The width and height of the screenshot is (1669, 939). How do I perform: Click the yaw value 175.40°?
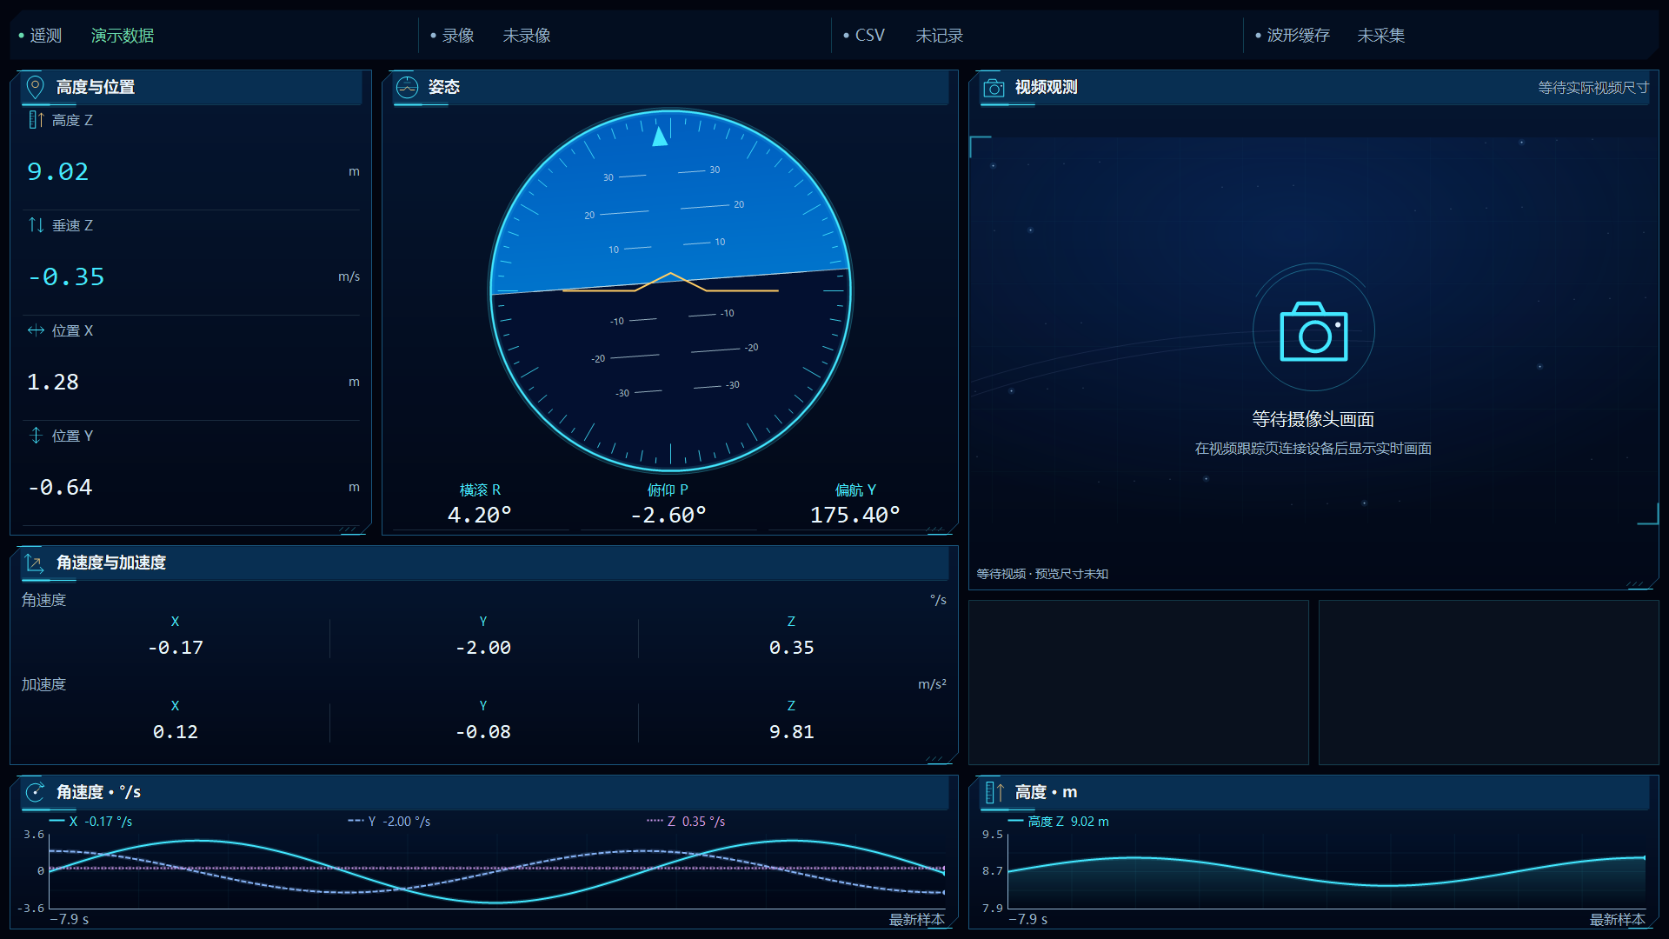coord(855,515)
